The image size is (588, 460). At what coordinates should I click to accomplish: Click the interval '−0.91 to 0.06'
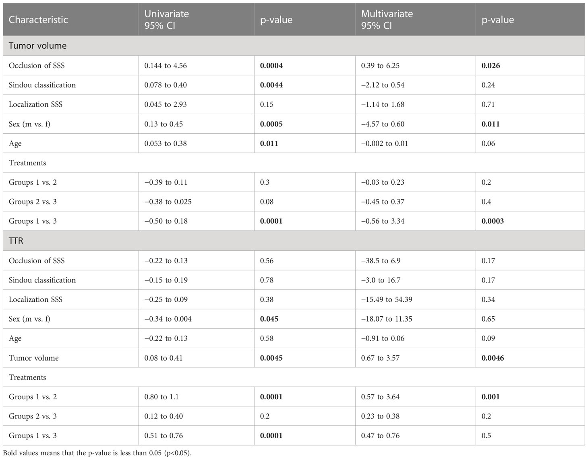(x=383, y=338)
